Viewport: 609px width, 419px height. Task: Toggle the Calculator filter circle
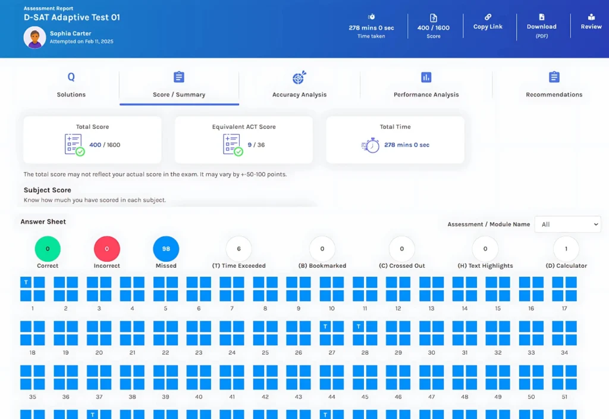(x=566, y=249)
